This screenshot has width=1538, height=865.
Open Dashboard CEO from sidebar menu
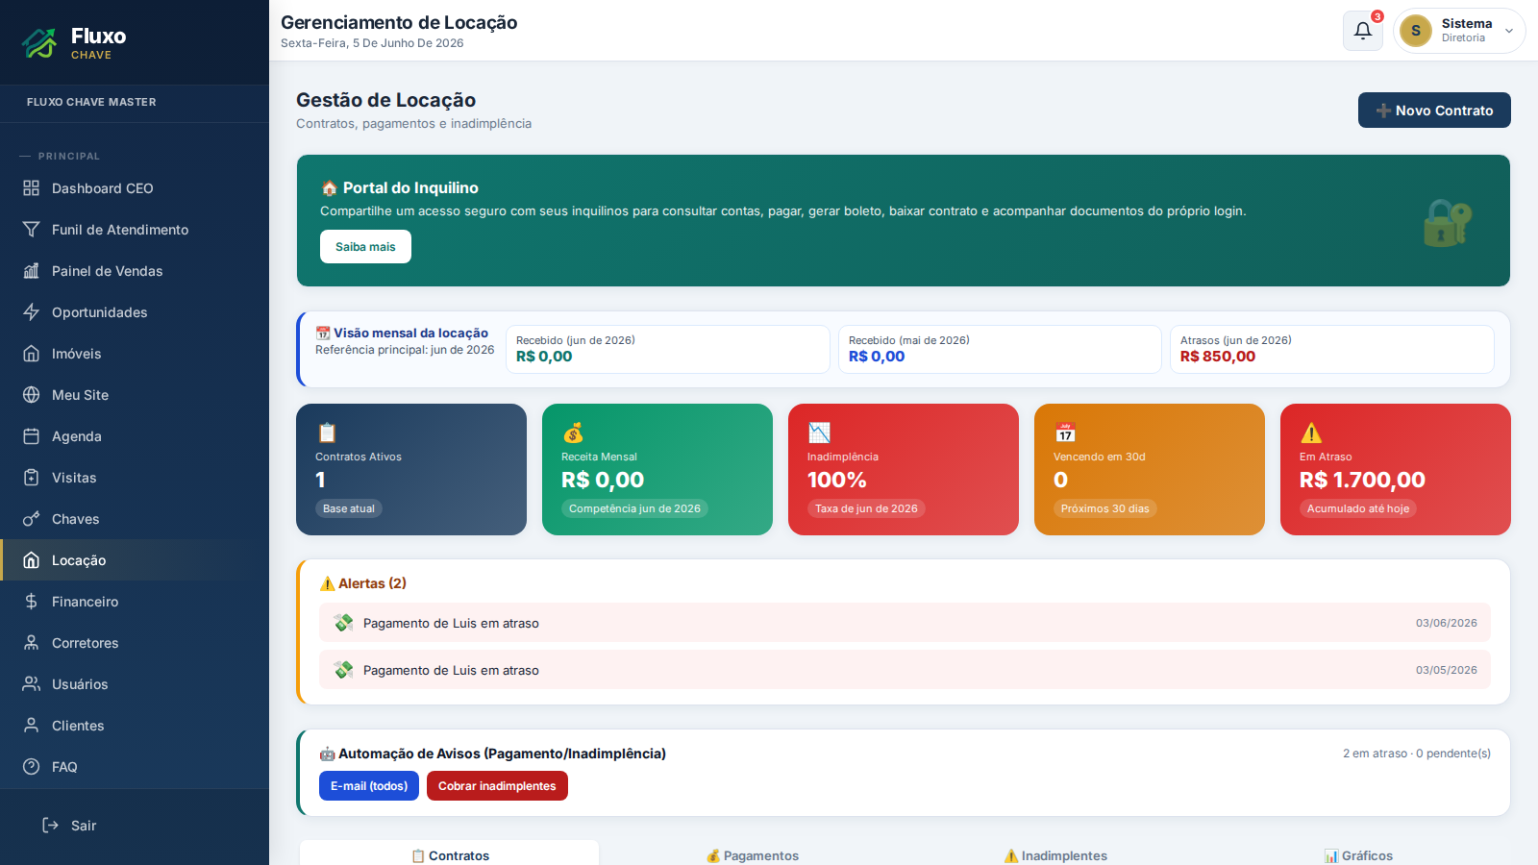click(135, 188)
